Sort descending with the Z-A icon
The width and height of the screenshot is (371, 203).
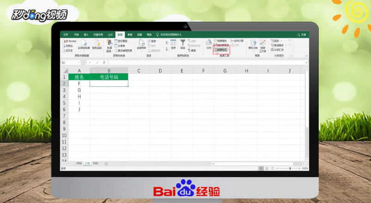coord(167,48)
